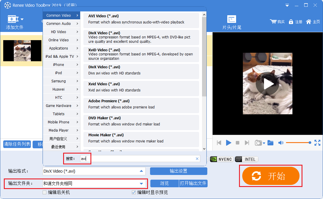Skip to previous track button
Viewport: 323px width, 199px height.
click(x=219, y=143)
